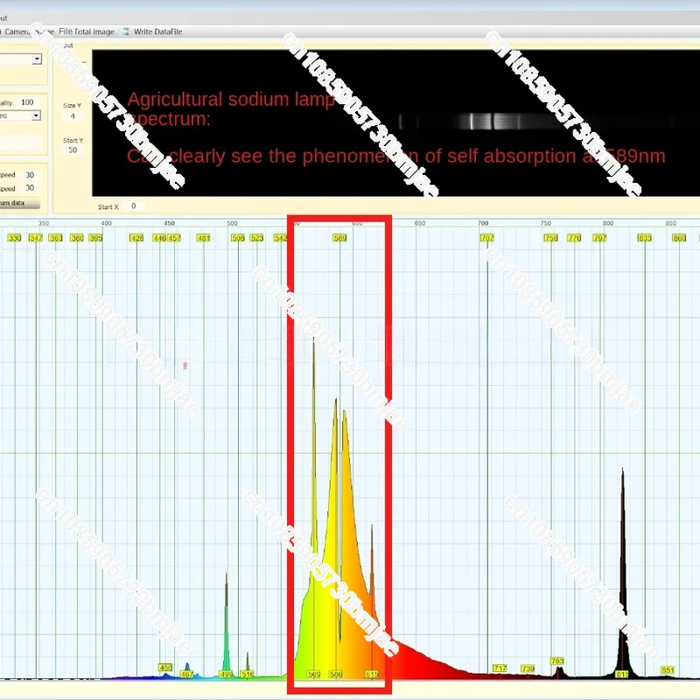The height and width of the screenshot is (700, 700).
Task: Focus the upper speed field showing 30
Action: 30,175
